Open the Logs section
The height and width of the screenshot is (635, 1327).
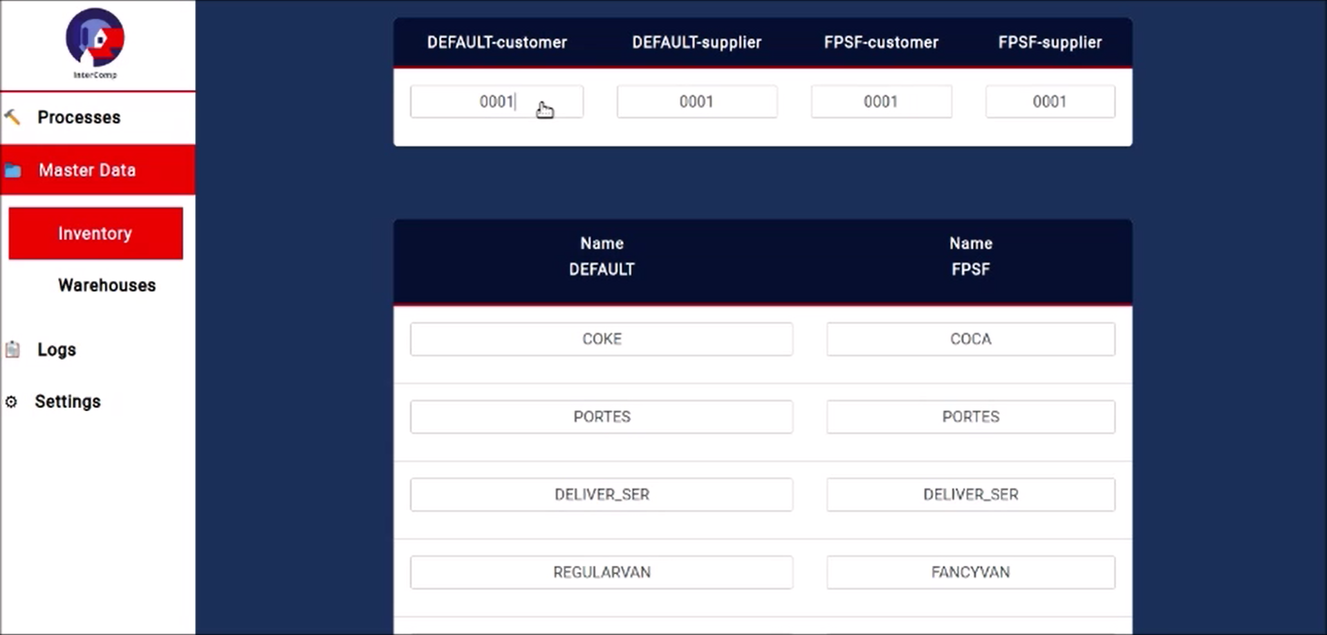(57, 349)
